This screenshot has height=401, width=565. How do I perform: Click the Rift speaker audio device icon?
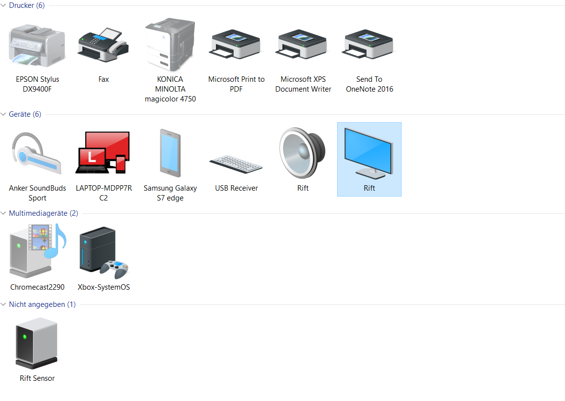click(303, 153)
